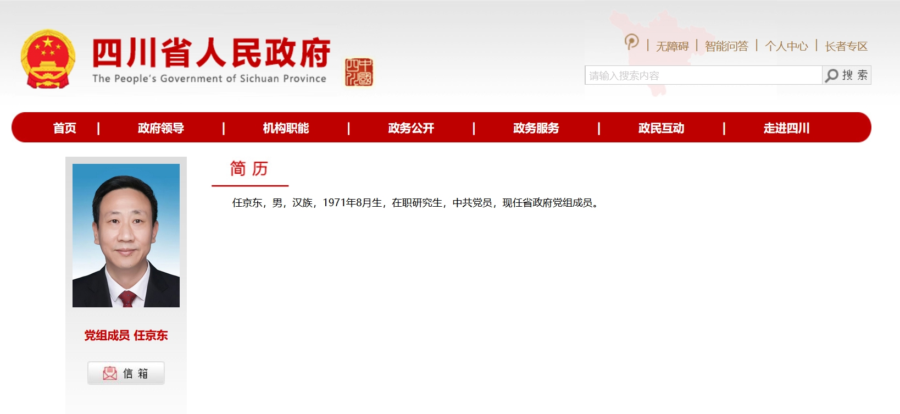Navigate to 首页 home page
This screenshot has height=414, width=900.
pos(65,128)
